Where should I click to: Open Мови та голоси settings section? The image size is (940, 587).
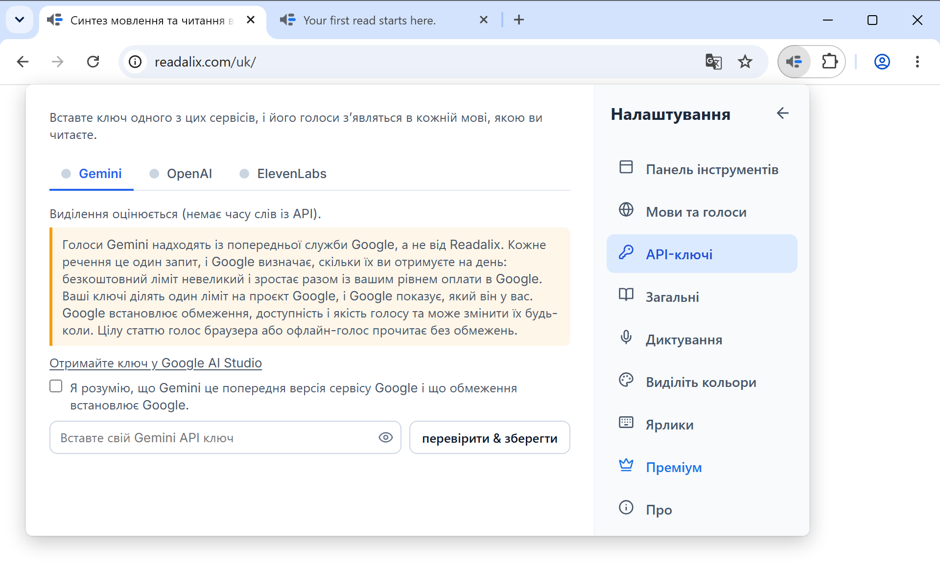click(702, 212)
